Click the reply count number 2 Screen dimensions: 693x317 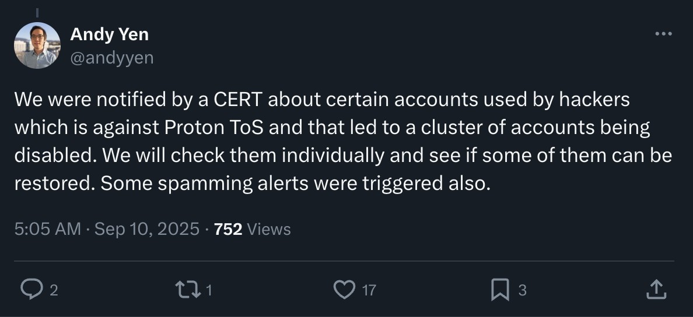(54, 290)
